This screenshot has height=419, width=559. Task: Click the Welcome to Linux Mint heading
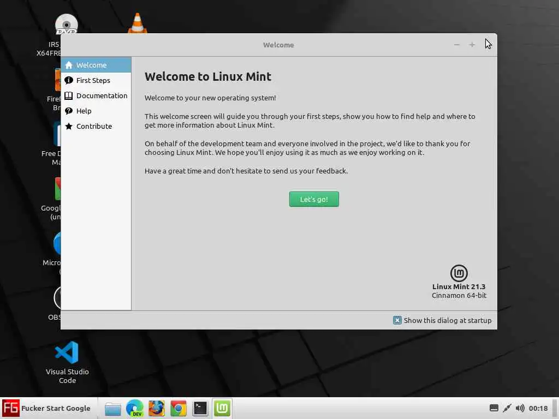point(208,76)
